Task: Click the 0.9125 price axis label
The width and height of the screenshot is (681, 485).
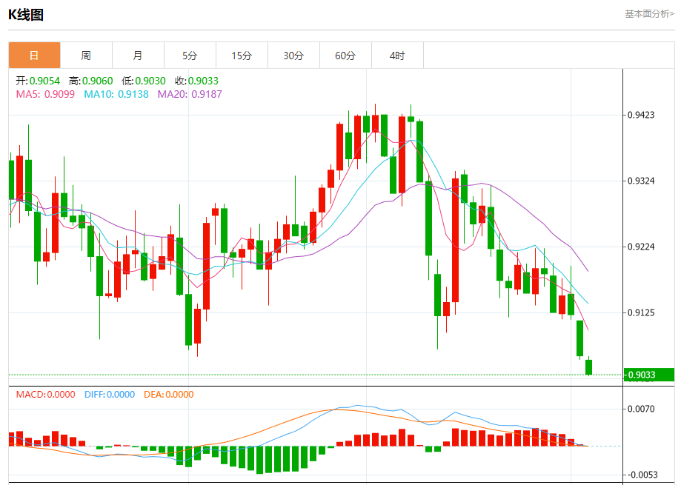Action: [641, 312]
